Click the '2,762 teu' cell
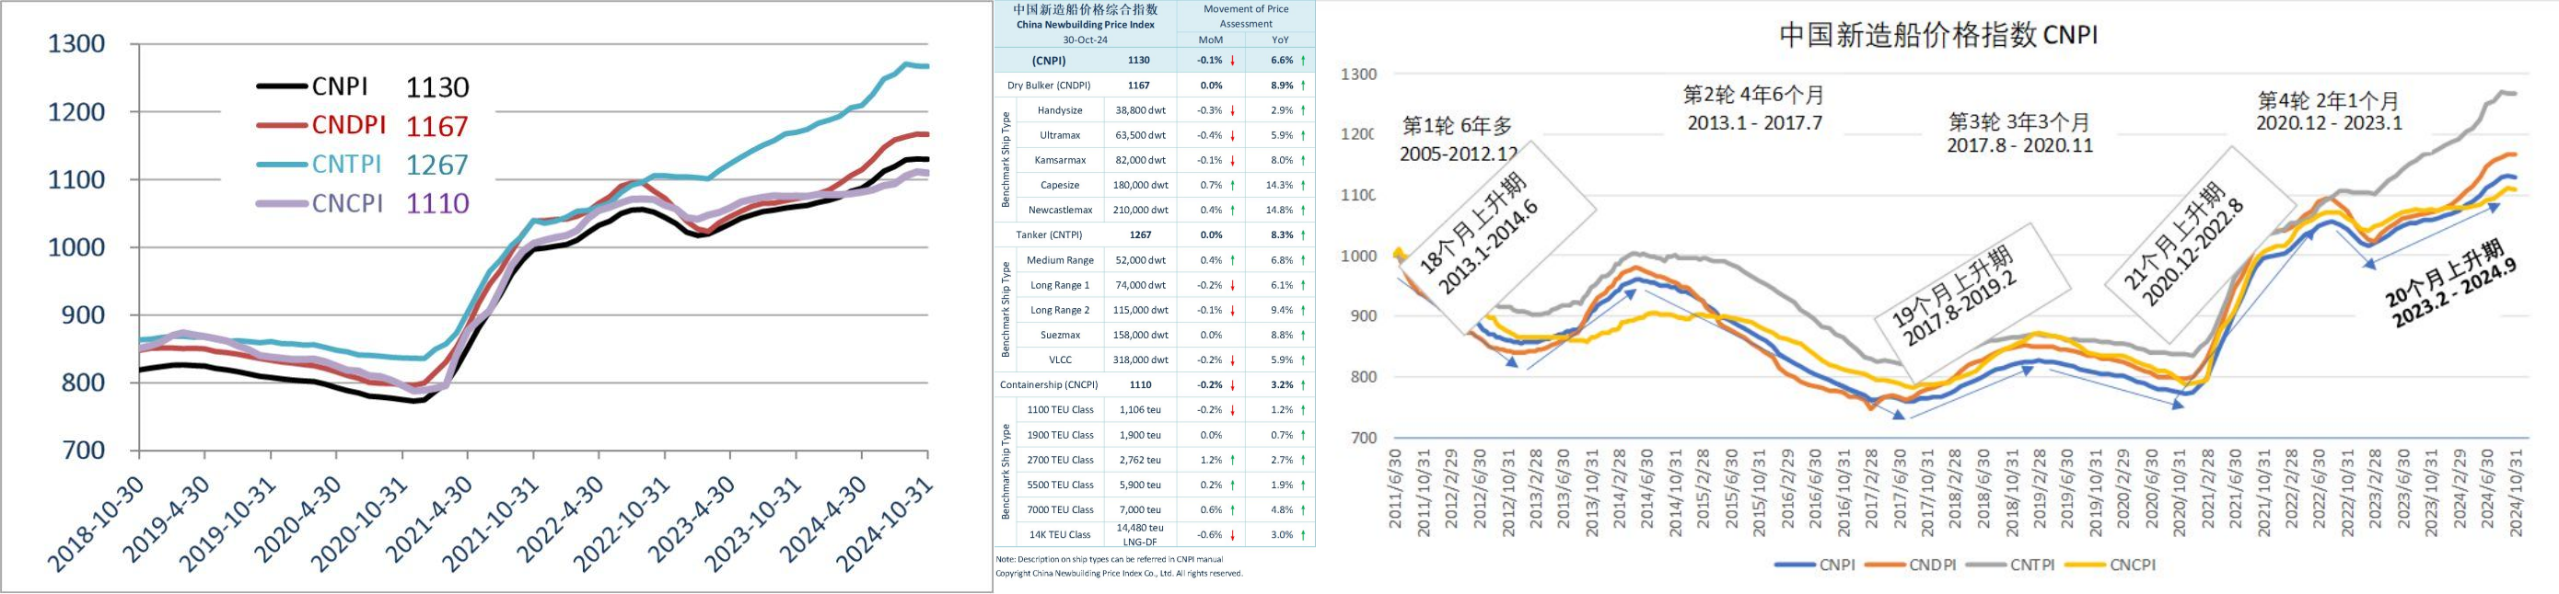Viewport: 2559px width, 594px height. 1140,460
